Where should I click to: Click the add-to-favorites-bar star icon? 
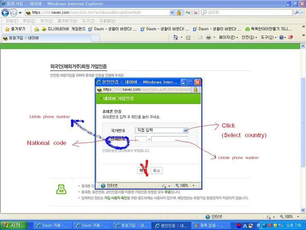(x=36, y=29)
